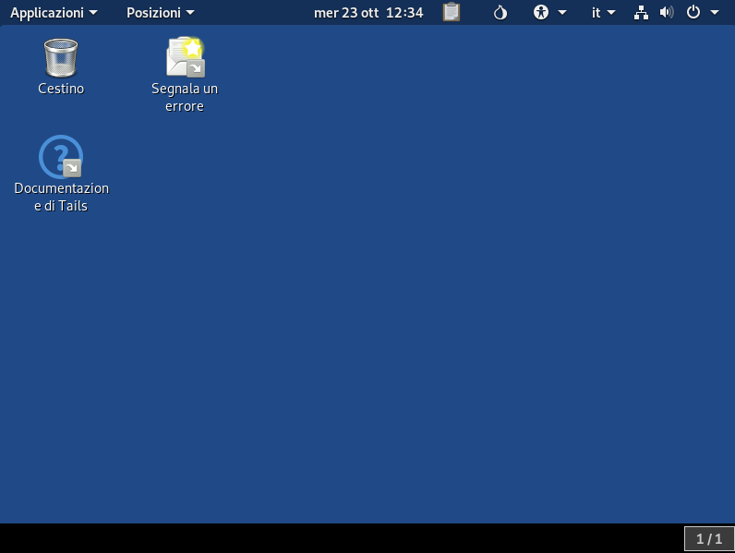
Task: Click the date and time "mer 23 ott 12:34"
Action: [x=368, y=13]
